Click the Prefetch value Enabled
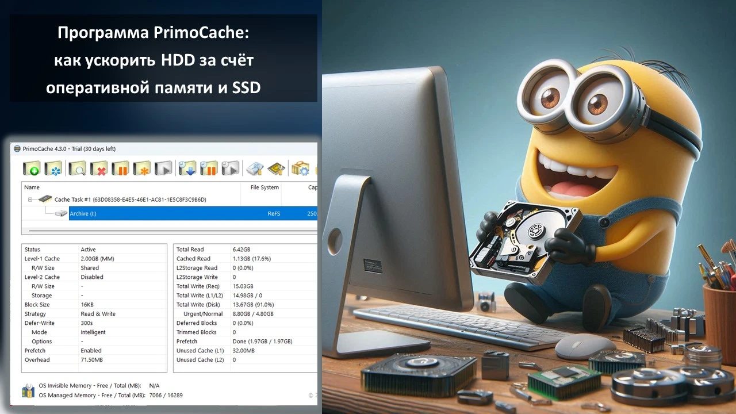Screen dimensions: 736x414 click(91, 351)
